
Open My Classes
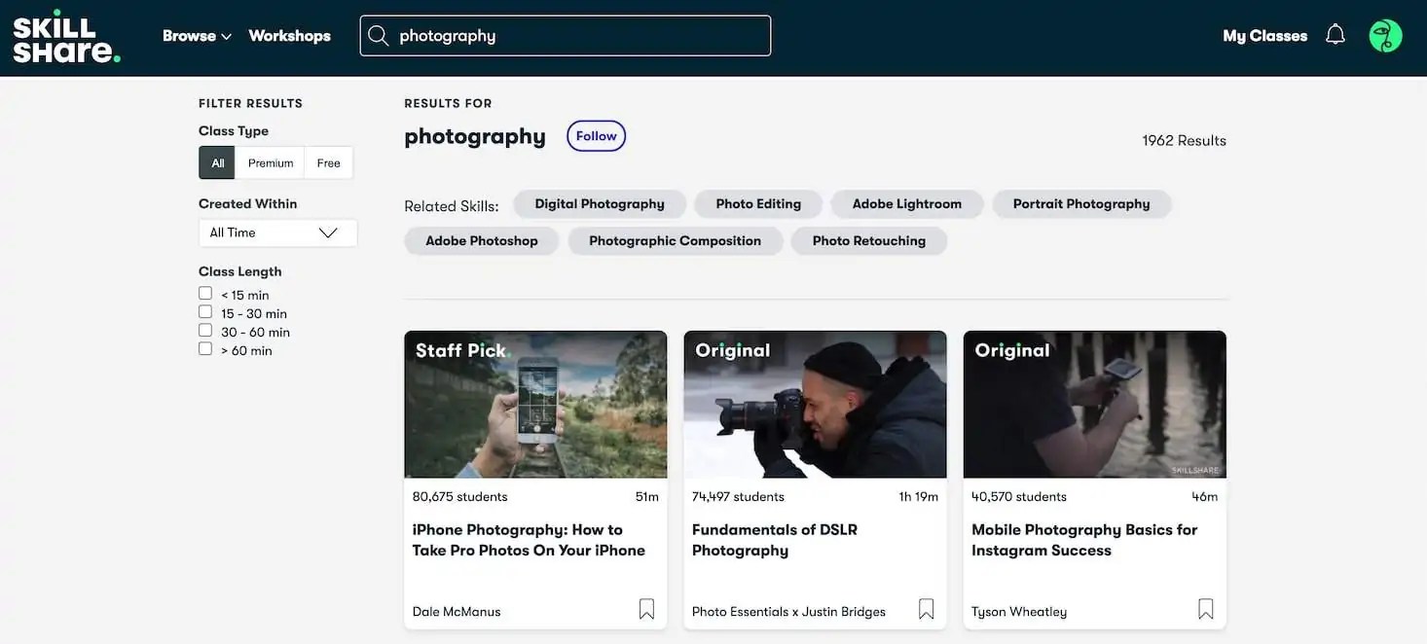1265,34
